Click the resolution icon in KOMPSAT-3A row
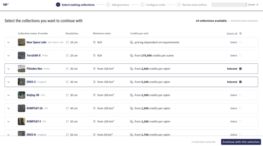263x146 pixels. click(x=67, y=108)
